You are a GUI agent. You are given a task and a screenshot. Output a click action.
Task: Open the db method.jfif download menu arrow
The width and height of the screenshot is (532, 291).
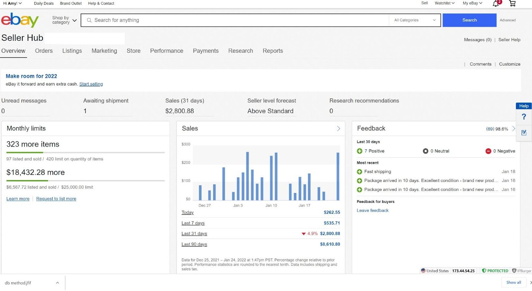(x=58, y=283)
